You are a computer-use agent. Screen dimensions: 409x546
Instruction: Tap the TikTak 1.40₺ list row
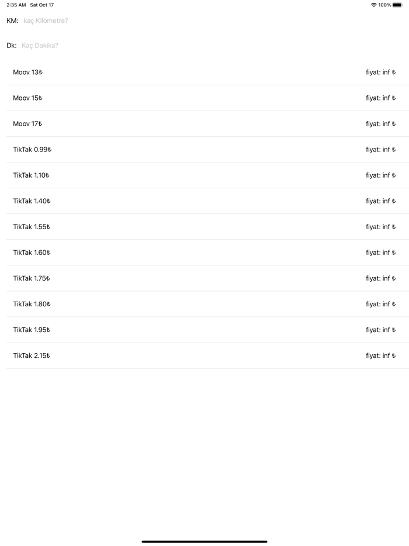coord(204,201)
